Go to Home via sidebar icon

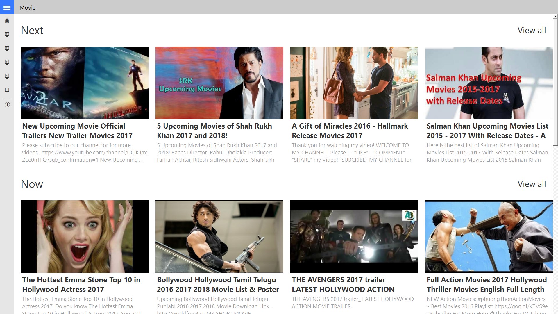[x=7, y=21]
